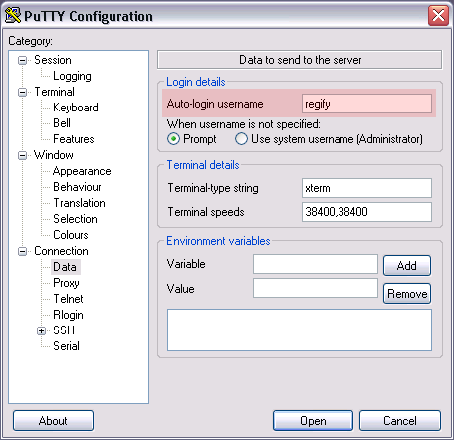The image size is (454, 440).
Task: Click the Cancel button
Action: [x=400, y=421]
